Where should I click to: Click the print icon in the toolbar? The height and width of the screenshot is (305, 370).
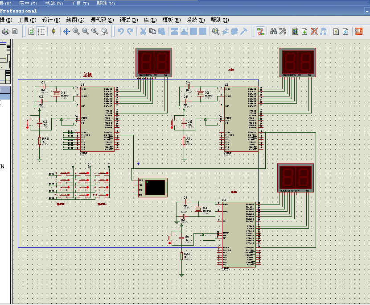[6, 31]
